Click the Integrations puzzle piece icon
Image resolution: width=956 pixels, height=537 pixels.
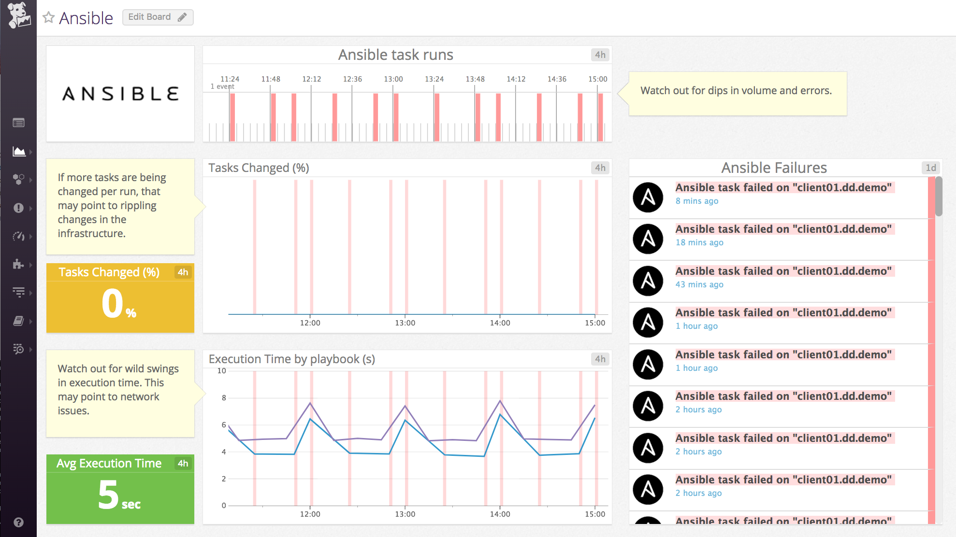[x=18, y=264]
